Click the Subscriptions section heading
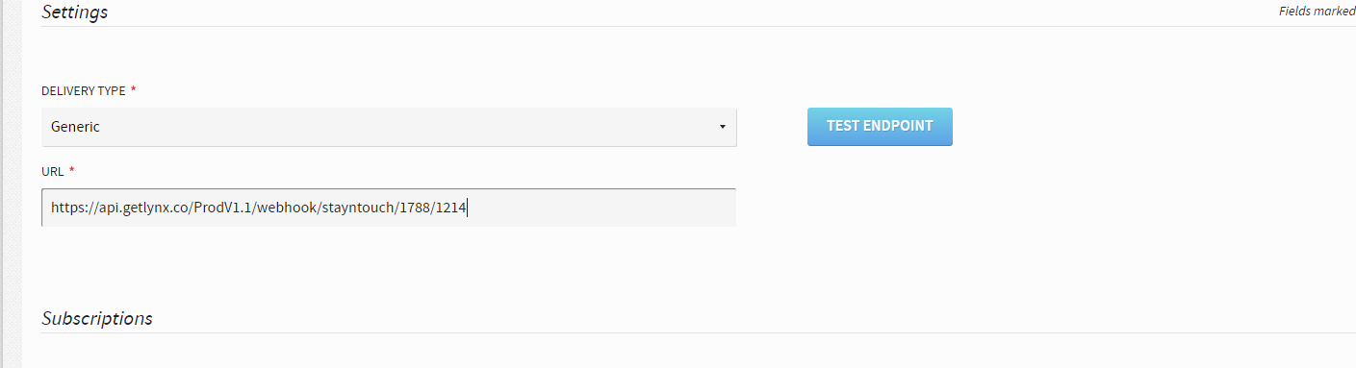The image size is (1356, 368). point(97,318)
